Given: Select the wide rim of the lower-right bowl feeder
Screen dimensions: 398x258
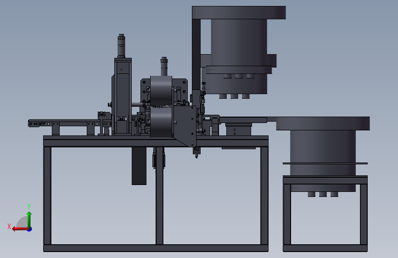Looking at the screenshot, I should 323,123.
